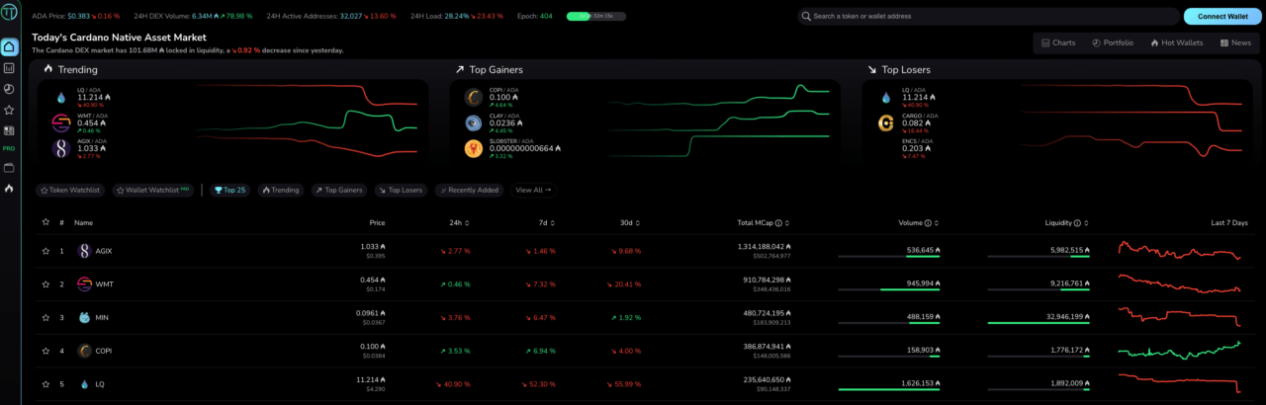Click the WMT logo in Trending
1266x405 pixels.
59,123
